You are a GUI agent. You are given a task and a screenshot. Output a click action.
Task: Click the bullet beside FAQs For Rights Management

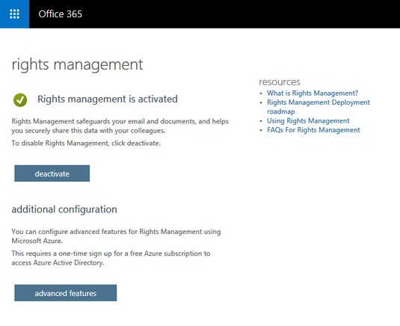pos(261,130)
